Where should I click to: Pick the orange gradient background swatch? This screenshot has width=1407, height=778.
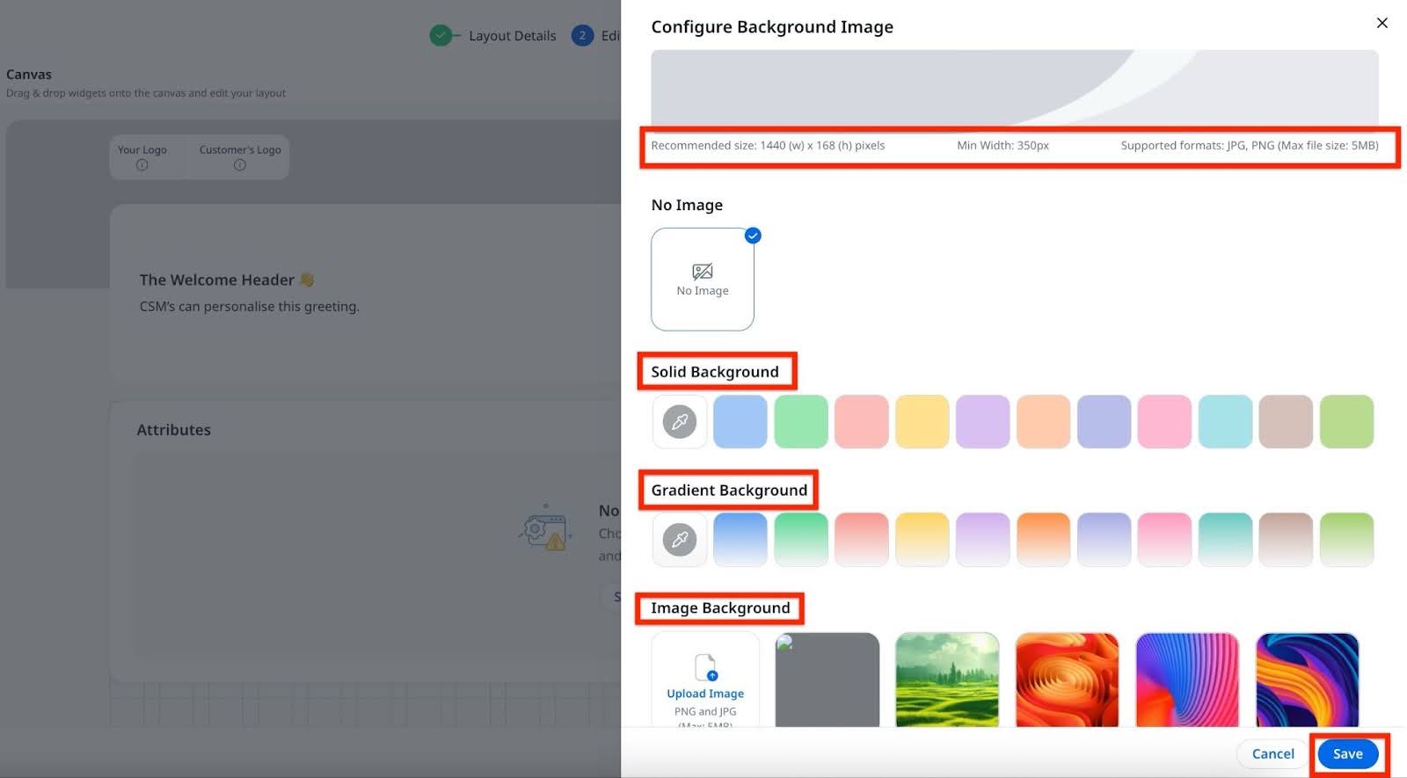1044,540
